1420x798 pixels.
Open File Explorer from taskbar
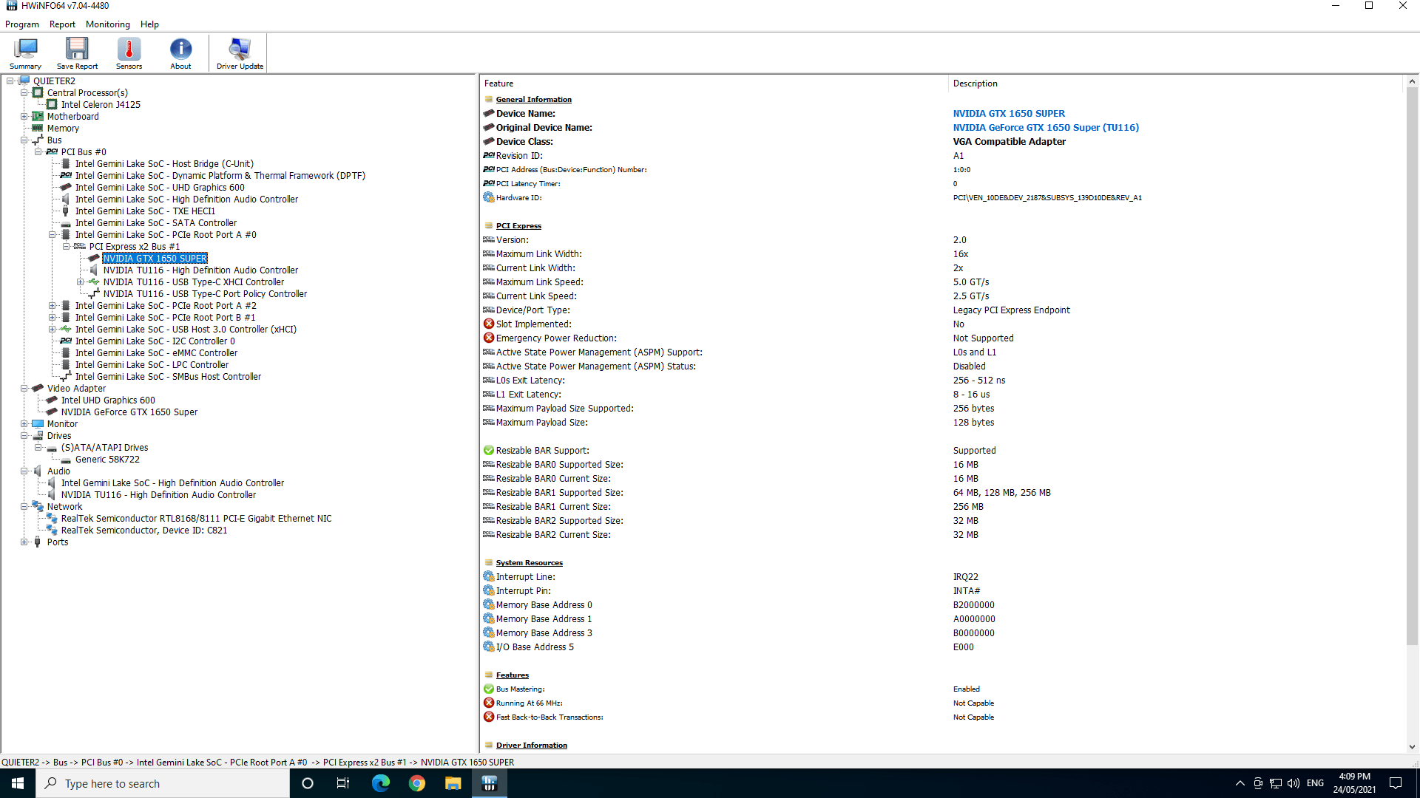(453, 783)
